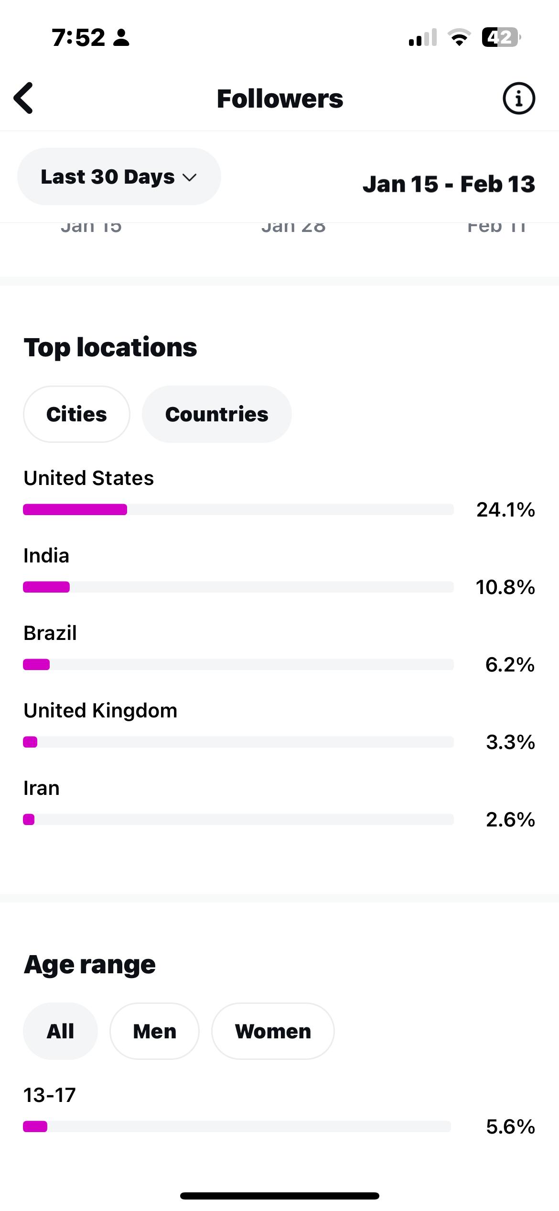Image resolution: width=559 pixels, height=1211 pixels.
Task: Tap the back arrow icon
Action: tap(24, 98)
